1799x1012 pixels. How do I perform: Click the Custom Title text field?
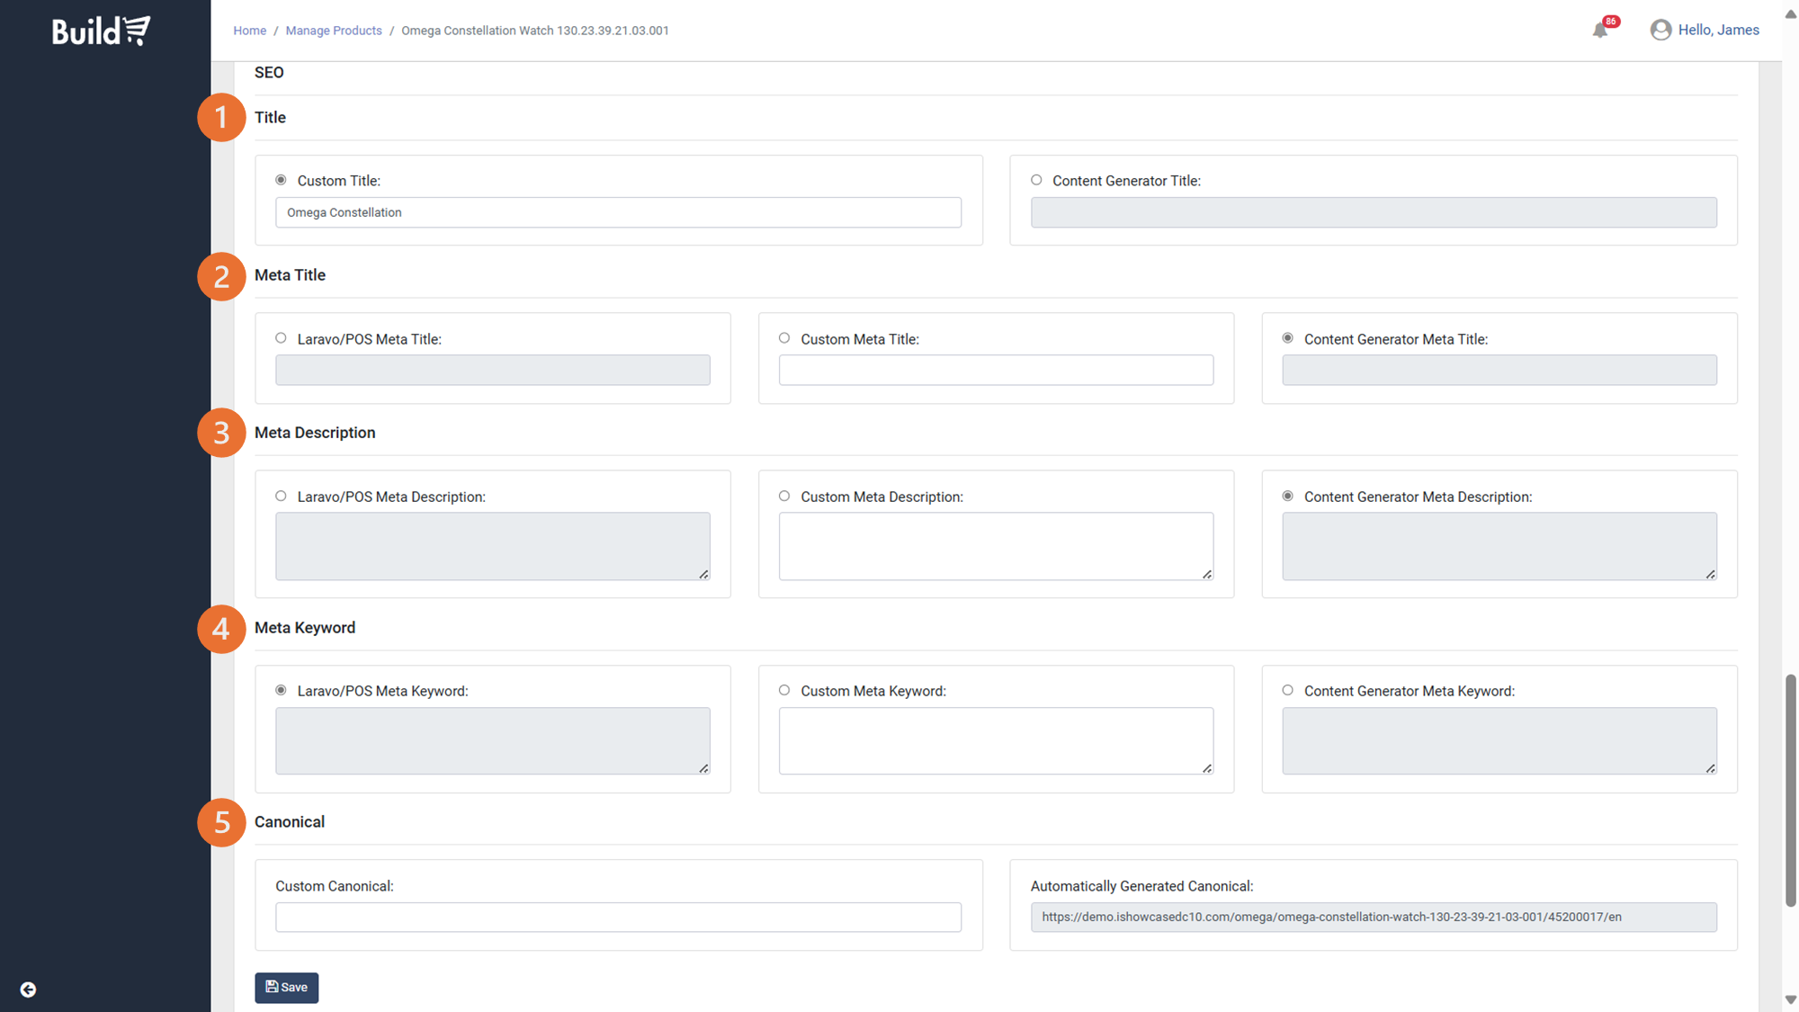tap(618, 212)
